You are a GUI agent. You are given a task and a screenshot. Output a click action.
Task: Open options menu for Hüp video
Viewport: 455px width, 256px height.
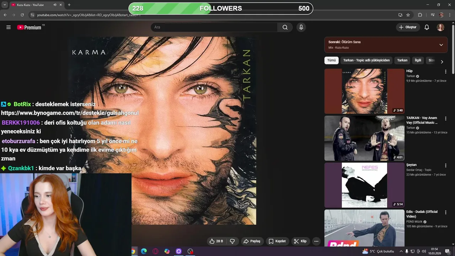coord(445,71)
